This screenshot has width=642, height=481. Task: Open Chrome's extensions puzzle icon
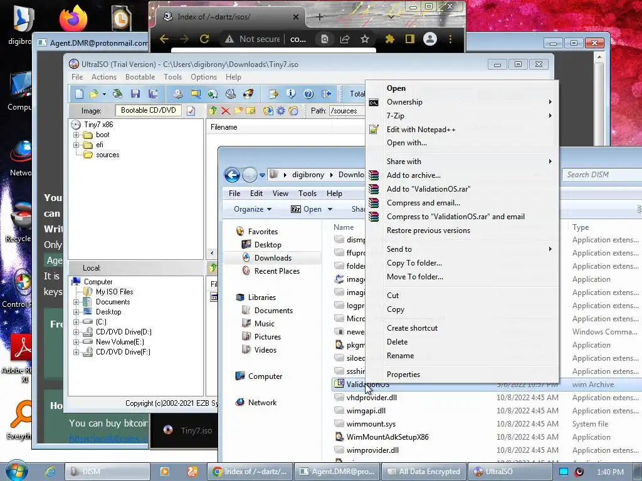tap(389, 39)
